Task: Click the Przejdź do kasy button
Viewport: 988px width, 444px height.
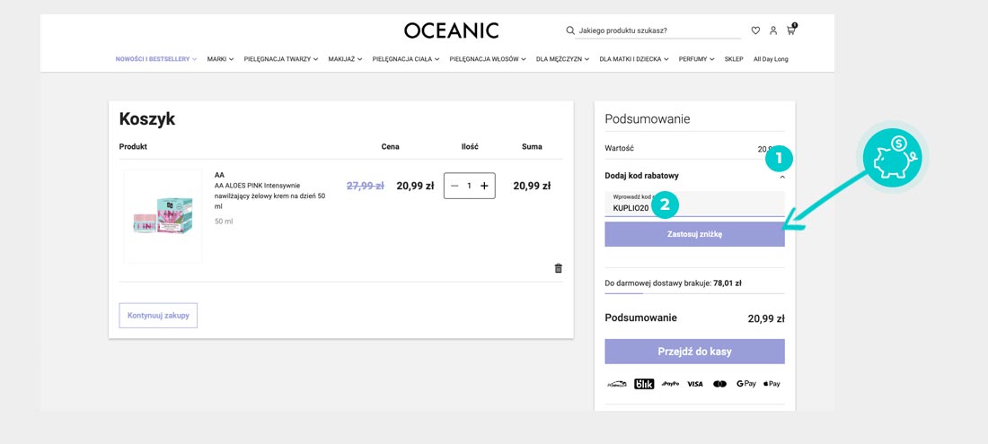Action: pyautogui.click(x=694, y=352)
